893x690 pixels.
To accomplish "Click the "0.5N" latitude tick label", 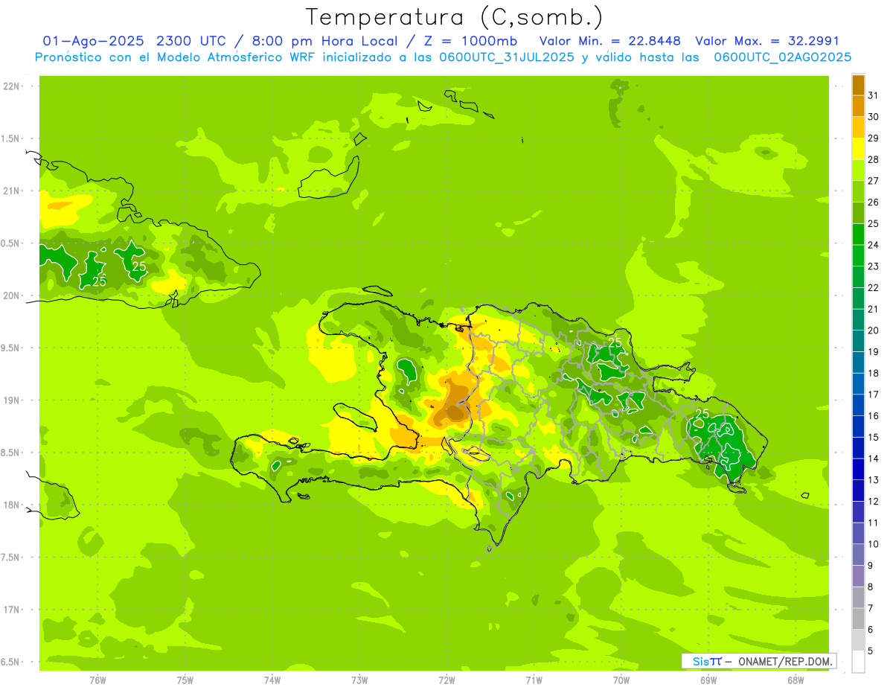I will coord(10,243).
